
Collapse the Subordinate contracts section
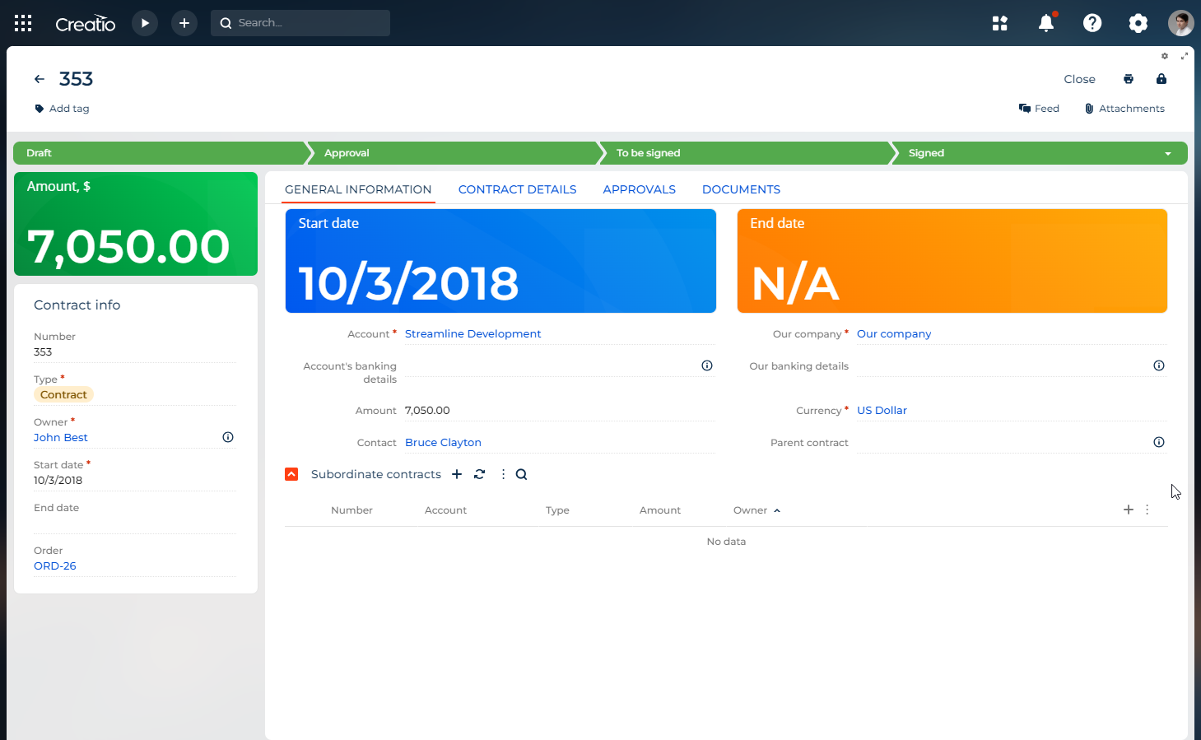pyautogui.click(x=291, y=474)
